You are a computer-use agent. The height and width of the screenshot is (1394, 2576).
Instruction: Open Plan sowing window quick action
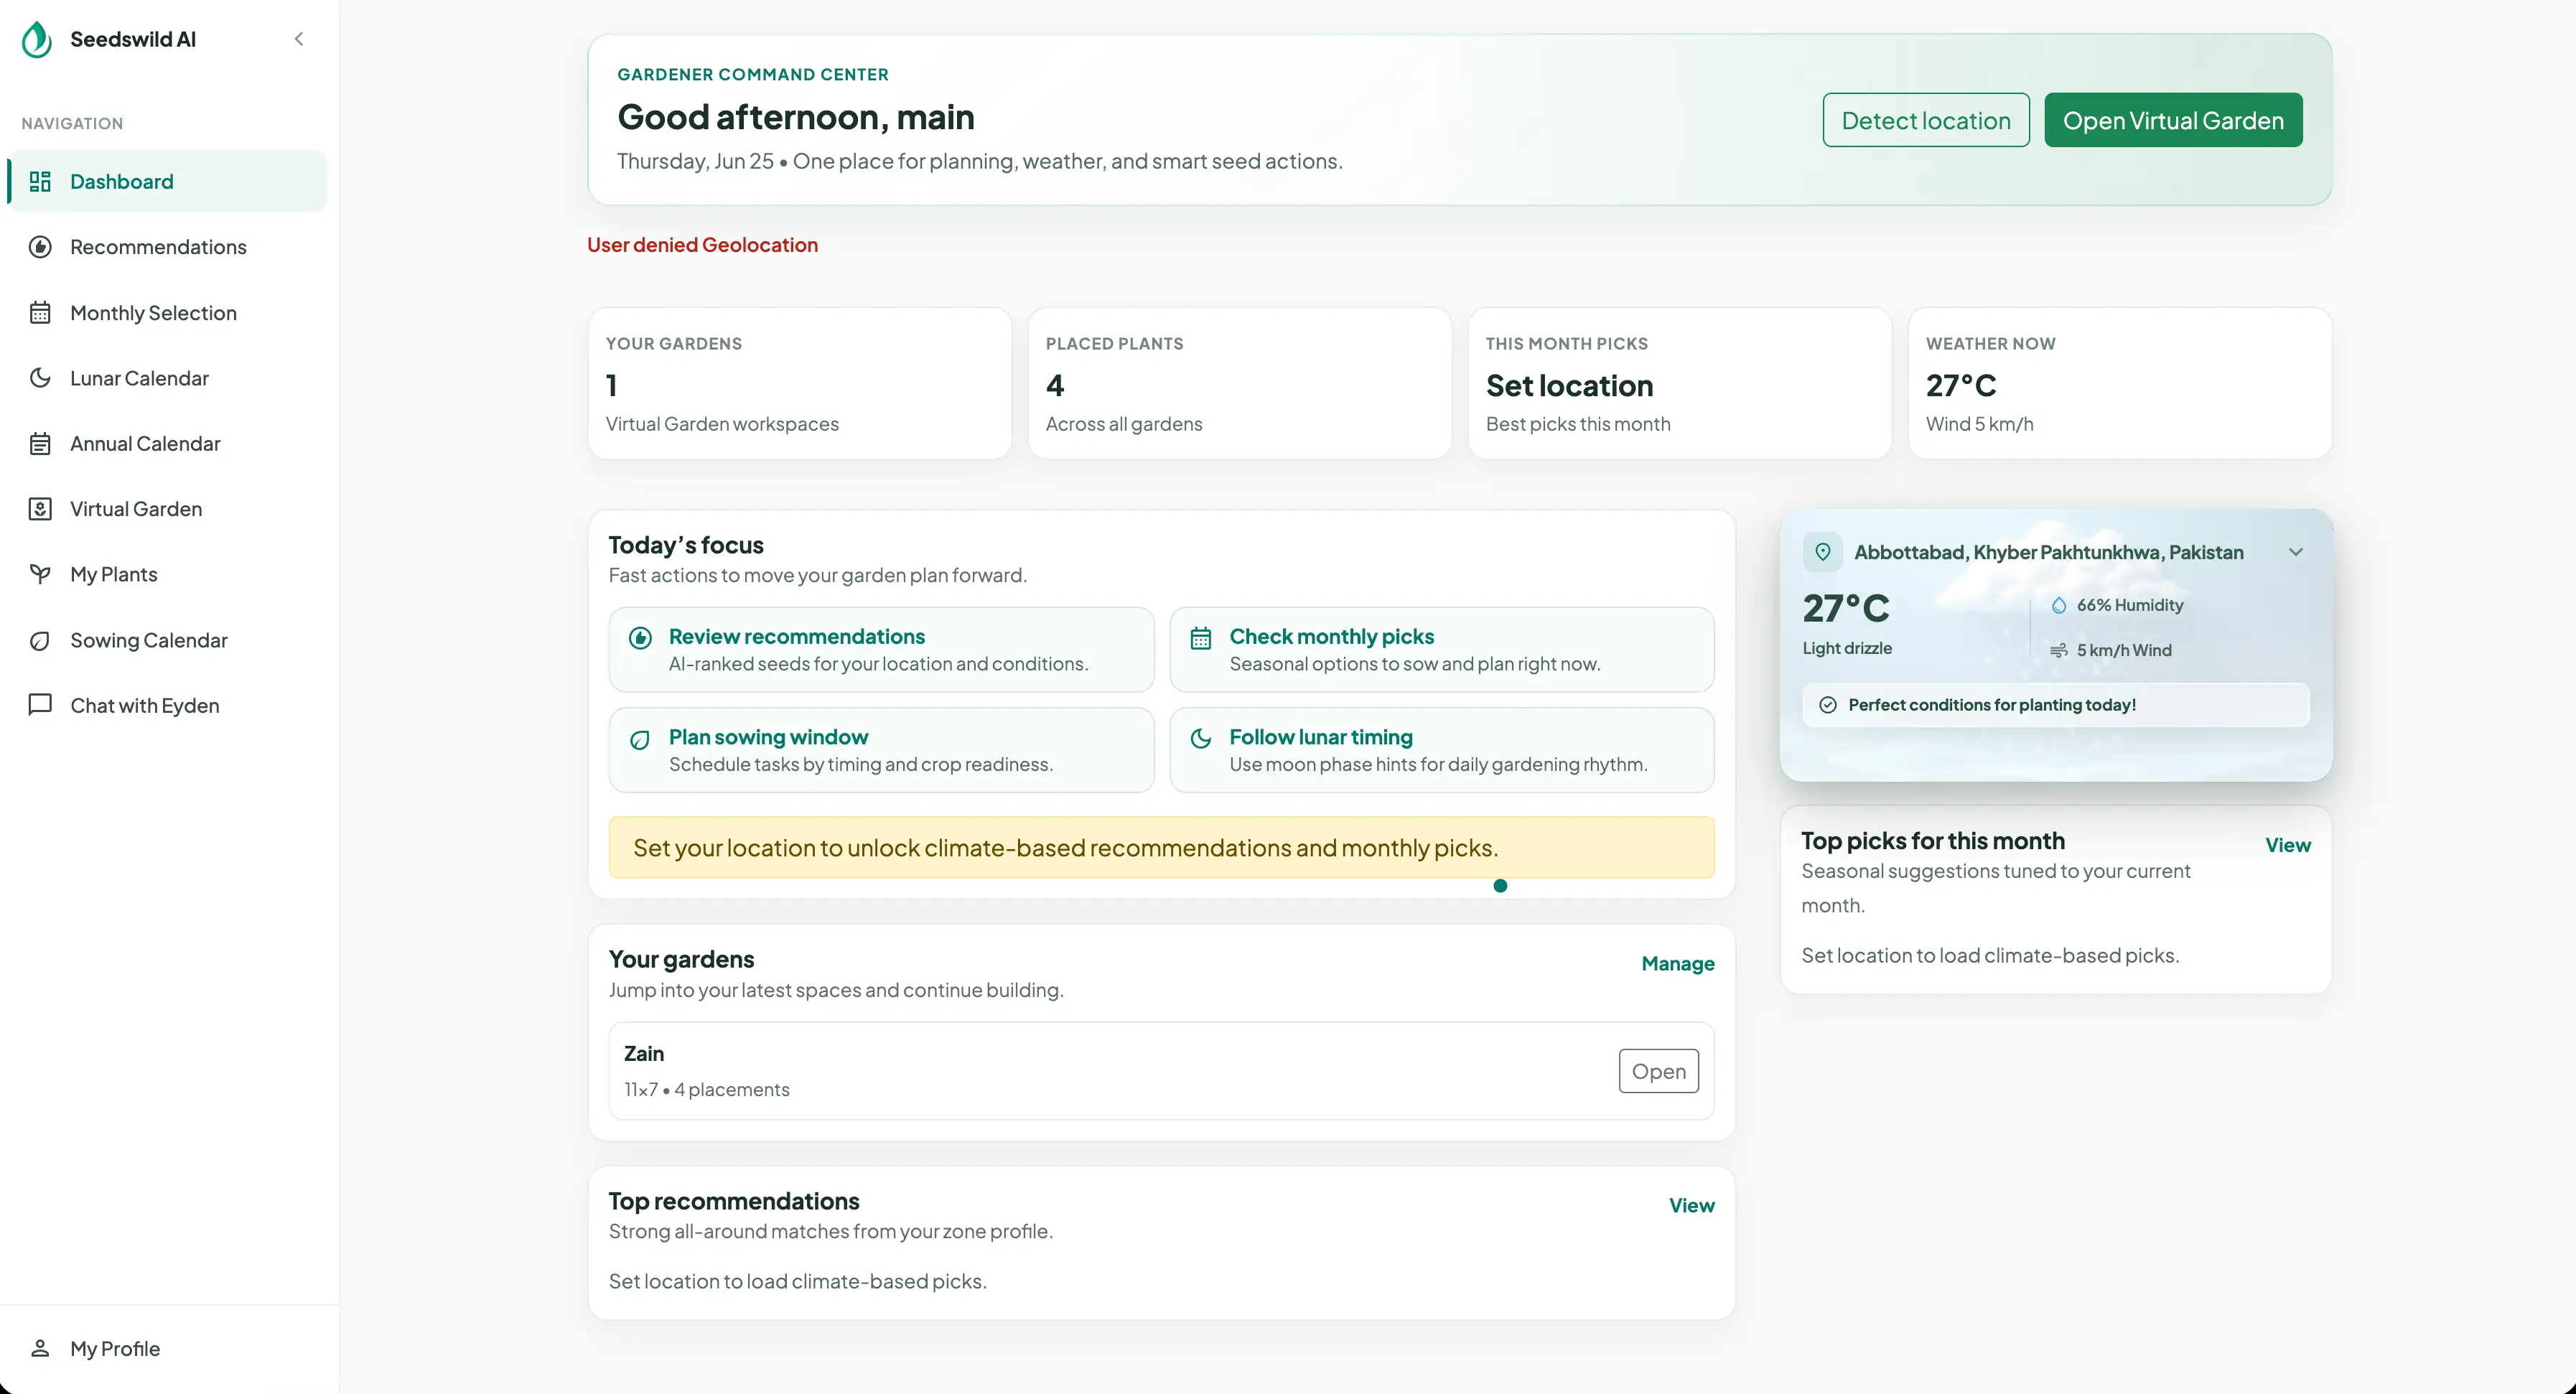(881, 750)
